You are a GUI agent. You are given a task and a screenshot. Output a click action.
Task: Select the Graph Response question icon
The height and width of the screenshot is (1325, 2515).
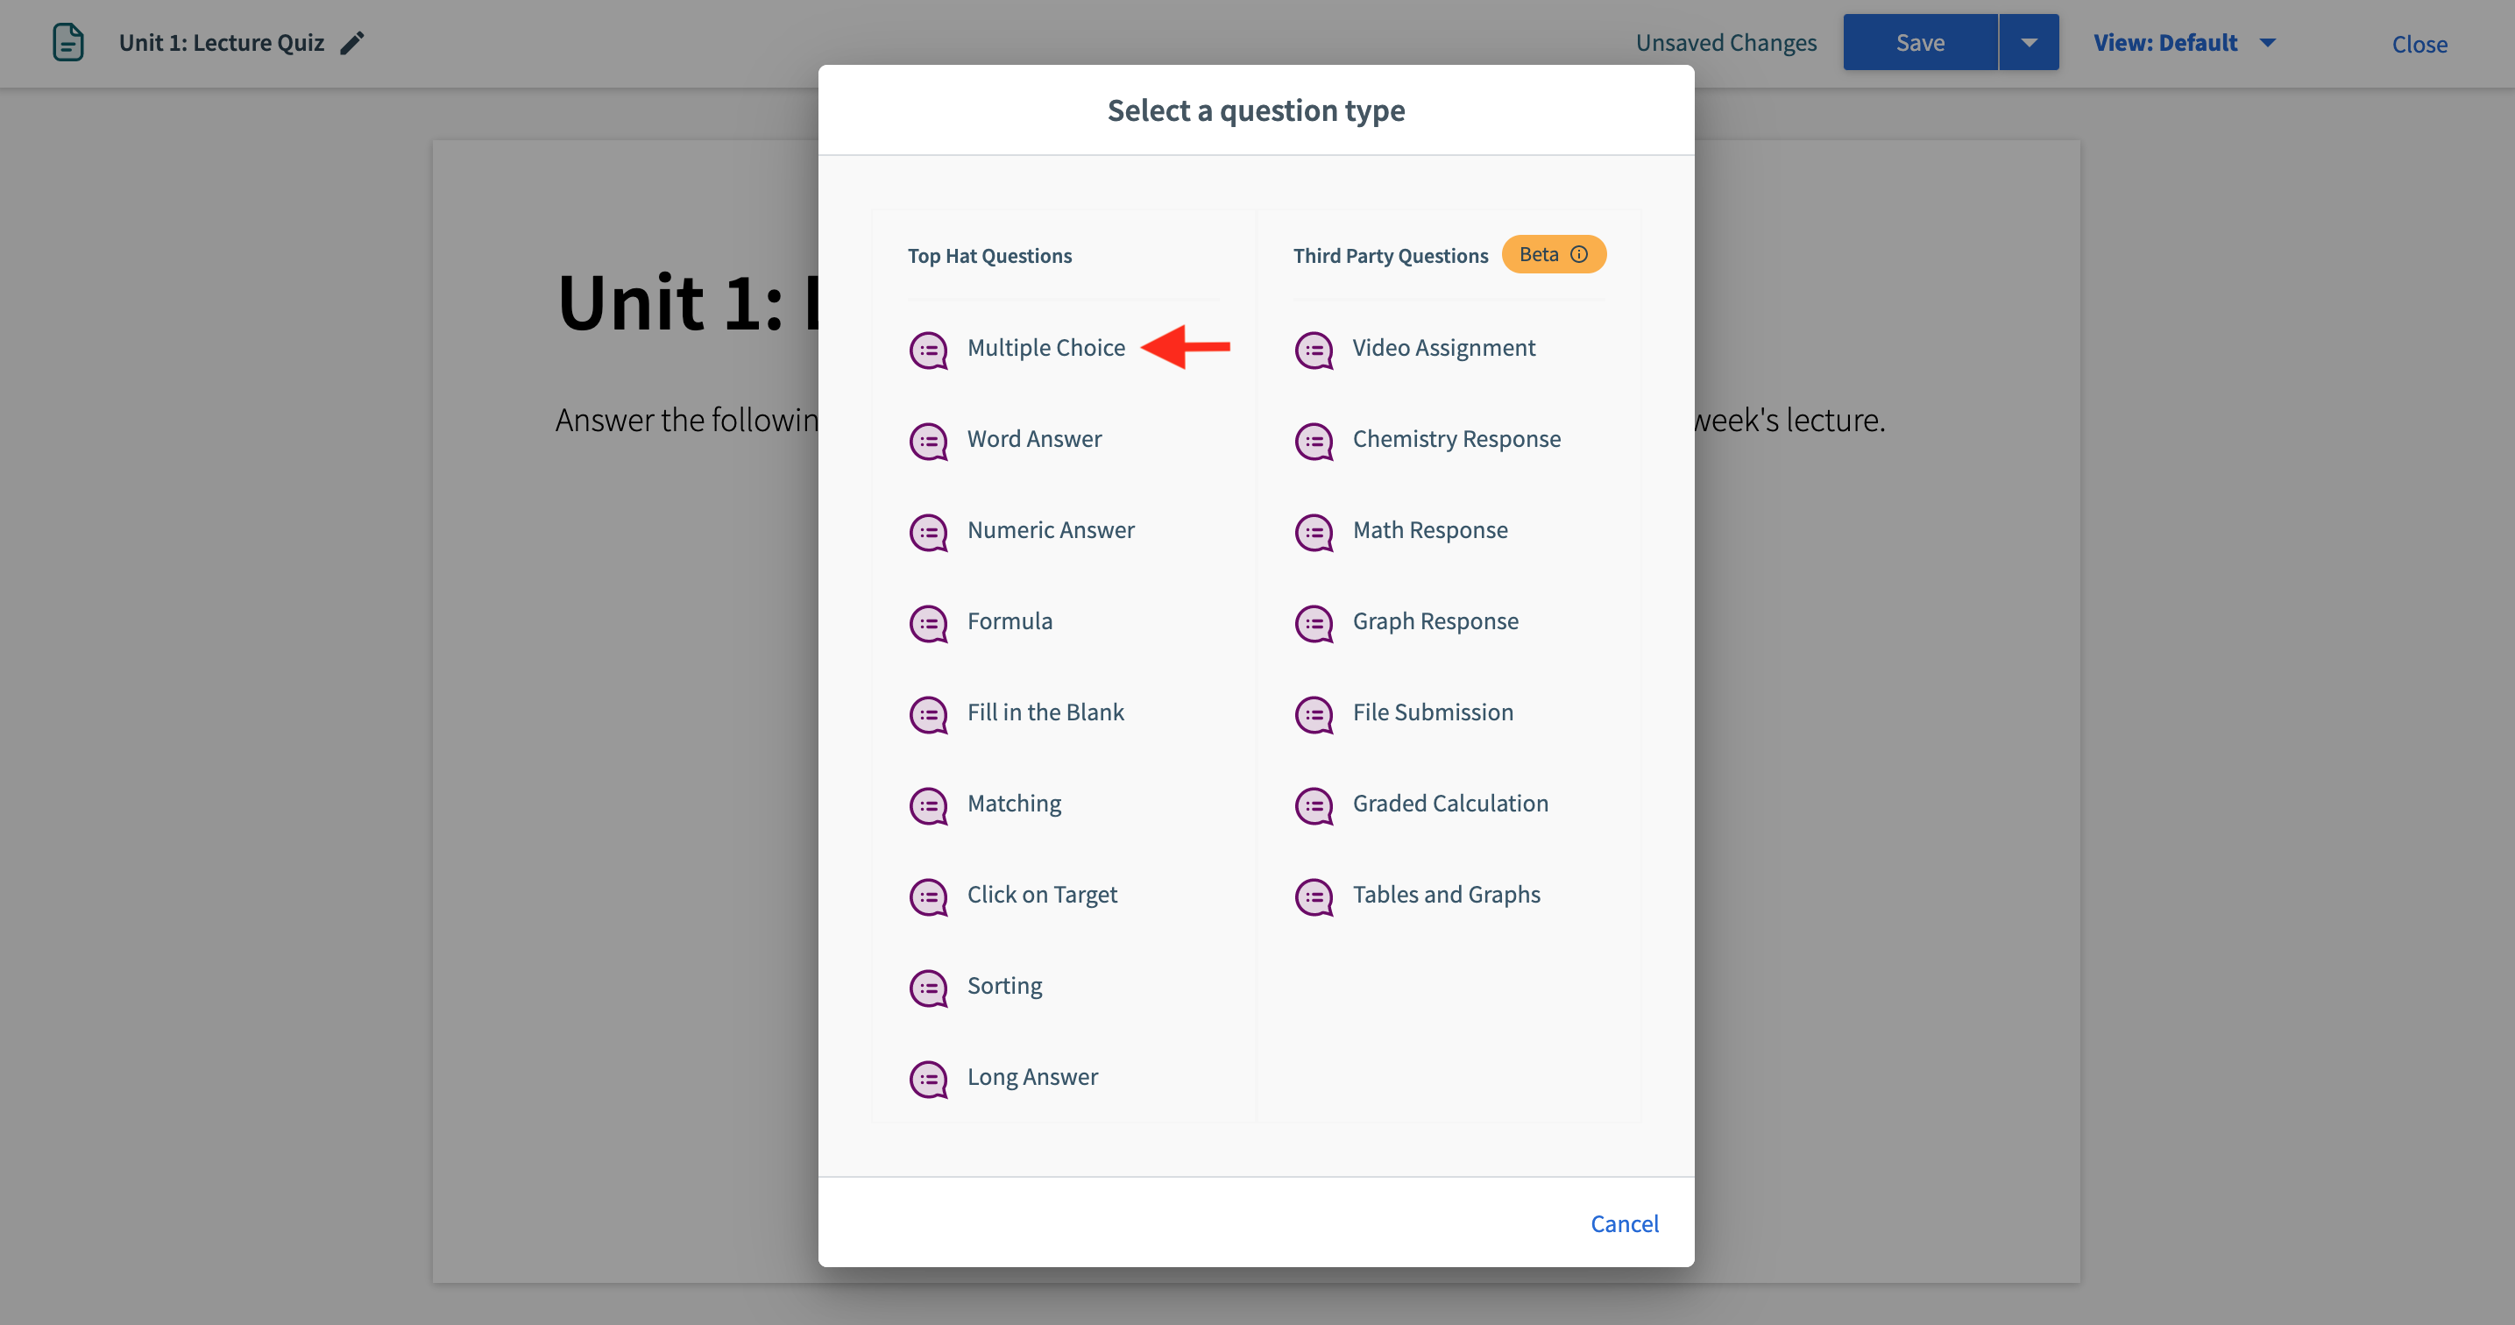[x=1314, y=623]
